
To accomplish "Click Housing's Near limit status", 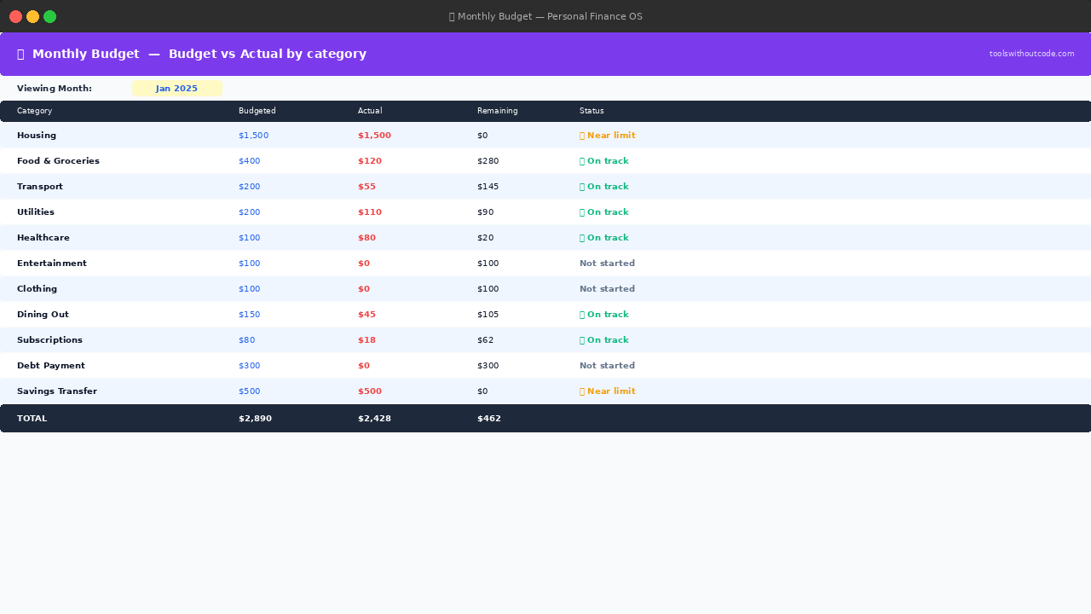I will tap(608, 136).
